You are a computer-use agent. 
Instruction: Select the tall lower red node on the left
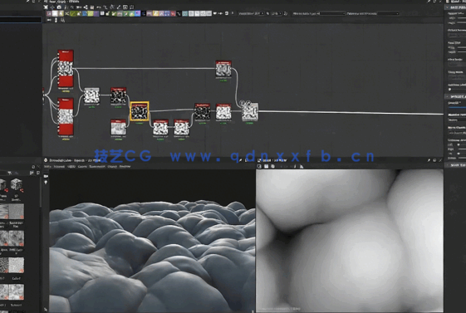tap(66, 117)
